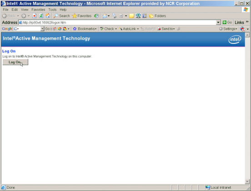
Task: Expand the Edit dropdown arrow
Action: coord(126,16)
